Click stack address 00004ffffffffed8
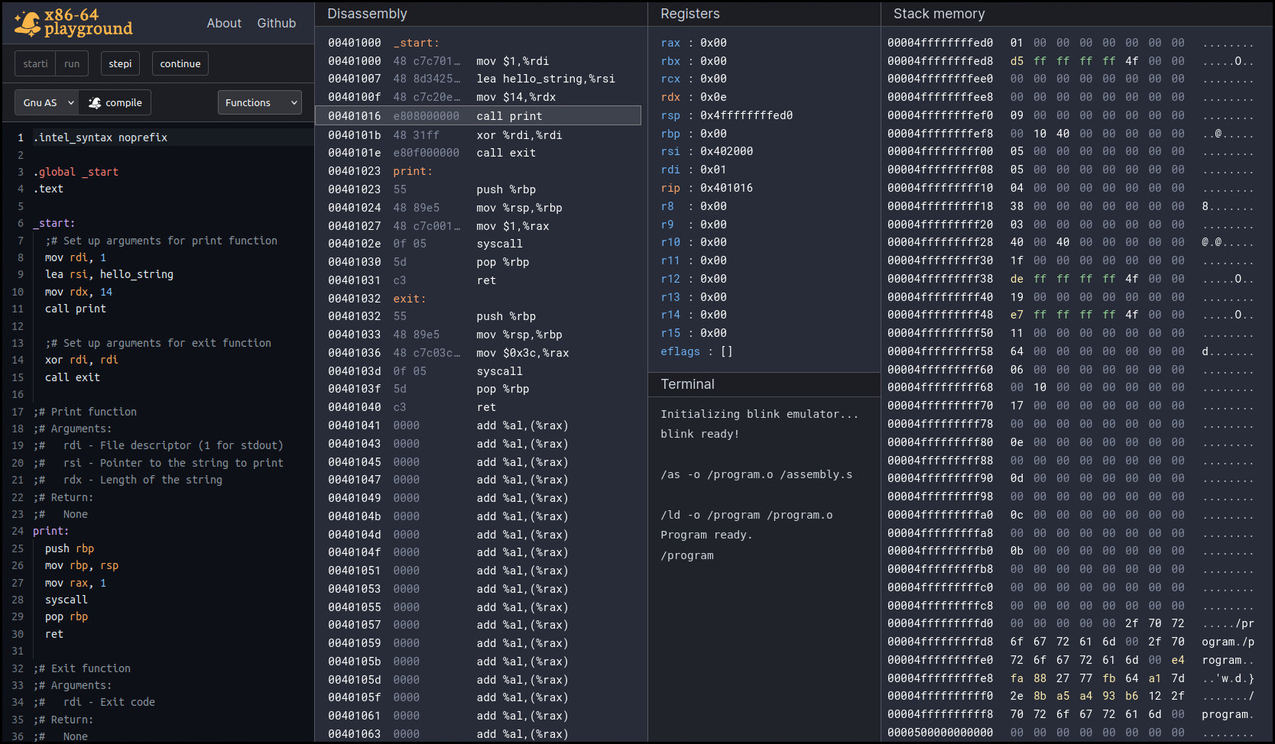1275x744 pixels. (x=940, y=61)
